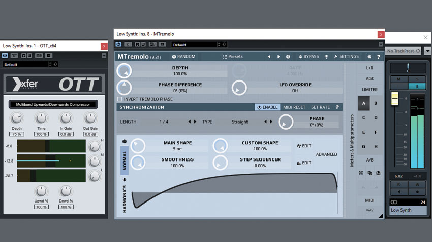Viewport: 432px width, 242px height.
Task: Toggle MTremolo plugin power button in host bar
Action: click(x=118, y=44)
